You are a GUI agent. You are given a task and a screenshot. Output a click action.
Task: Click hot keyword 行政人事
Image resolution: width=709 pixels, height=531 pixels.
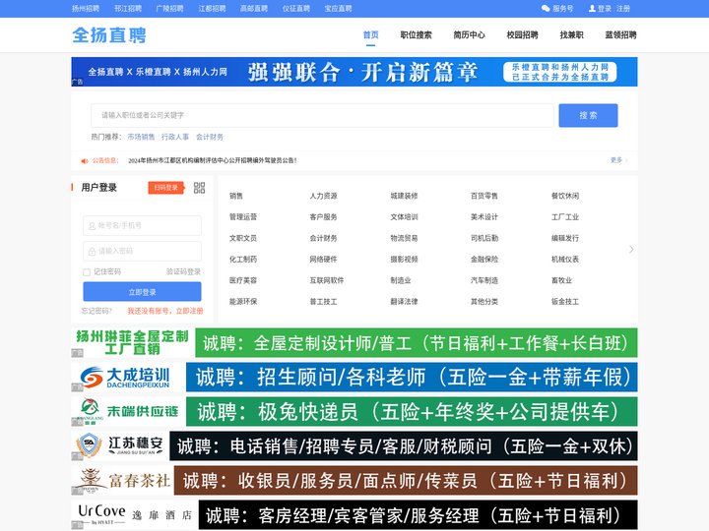coord(175,137)
